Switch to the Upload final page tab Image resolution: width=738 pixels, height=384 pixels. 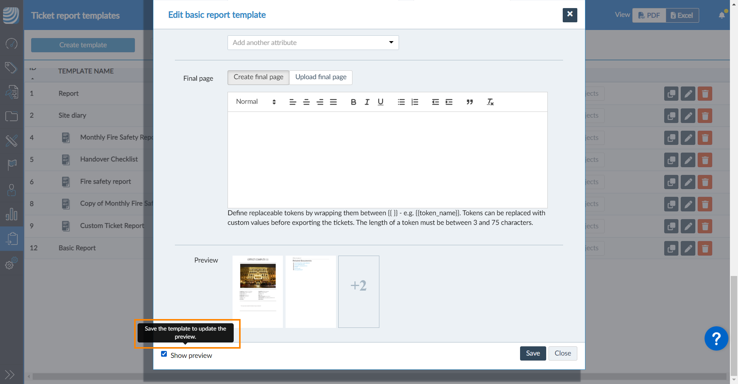tap(321, 77)
